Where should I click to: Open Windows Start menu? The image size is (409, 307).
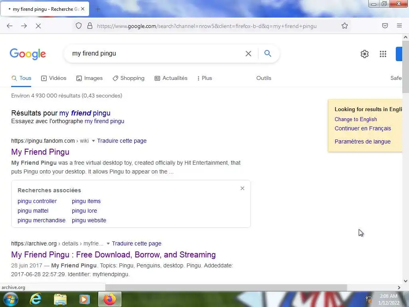(10, 299)
